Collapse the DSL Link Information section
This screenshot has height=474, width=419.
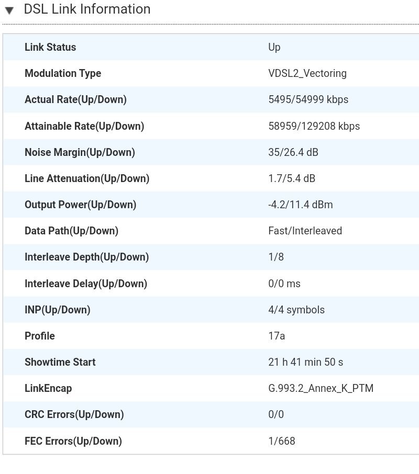pyautogui.click(x=9, y=10)
